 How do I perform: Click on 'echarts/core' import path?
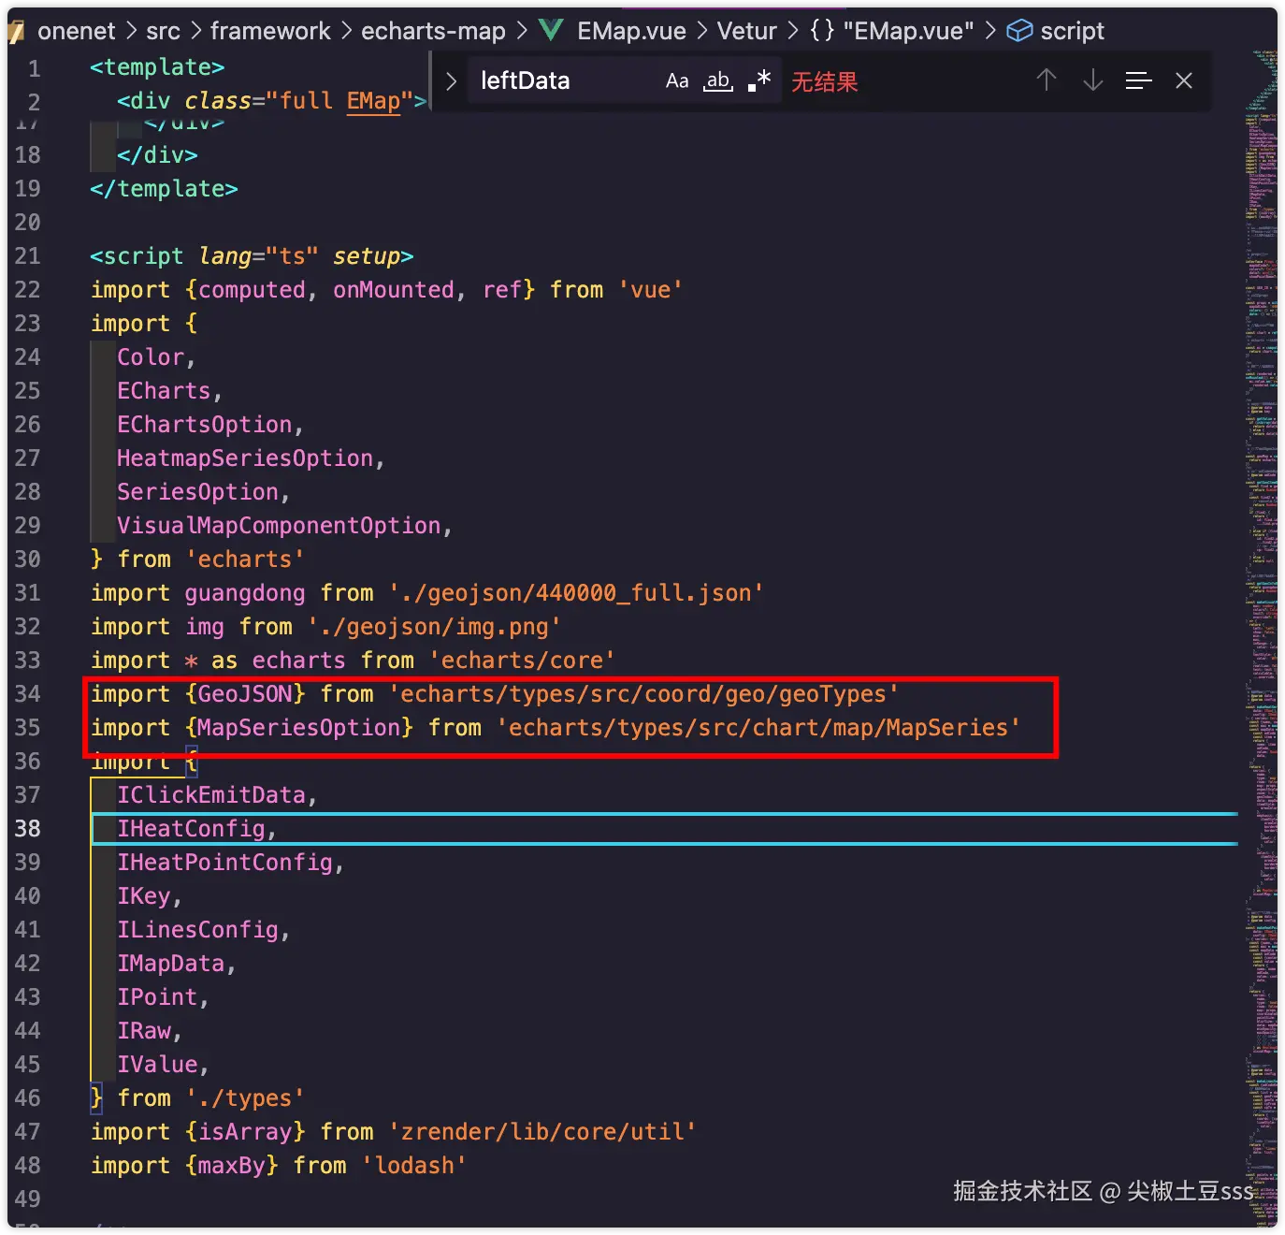[x=522, y=660]
